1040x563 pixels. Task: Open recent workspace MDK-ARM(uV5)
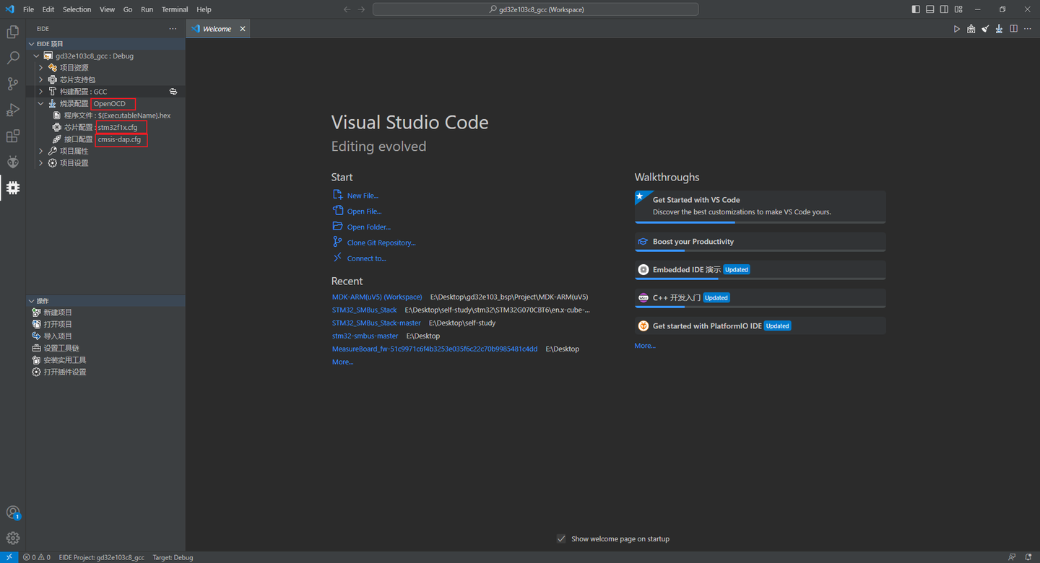pyautogui.click(x=376, y=297)
